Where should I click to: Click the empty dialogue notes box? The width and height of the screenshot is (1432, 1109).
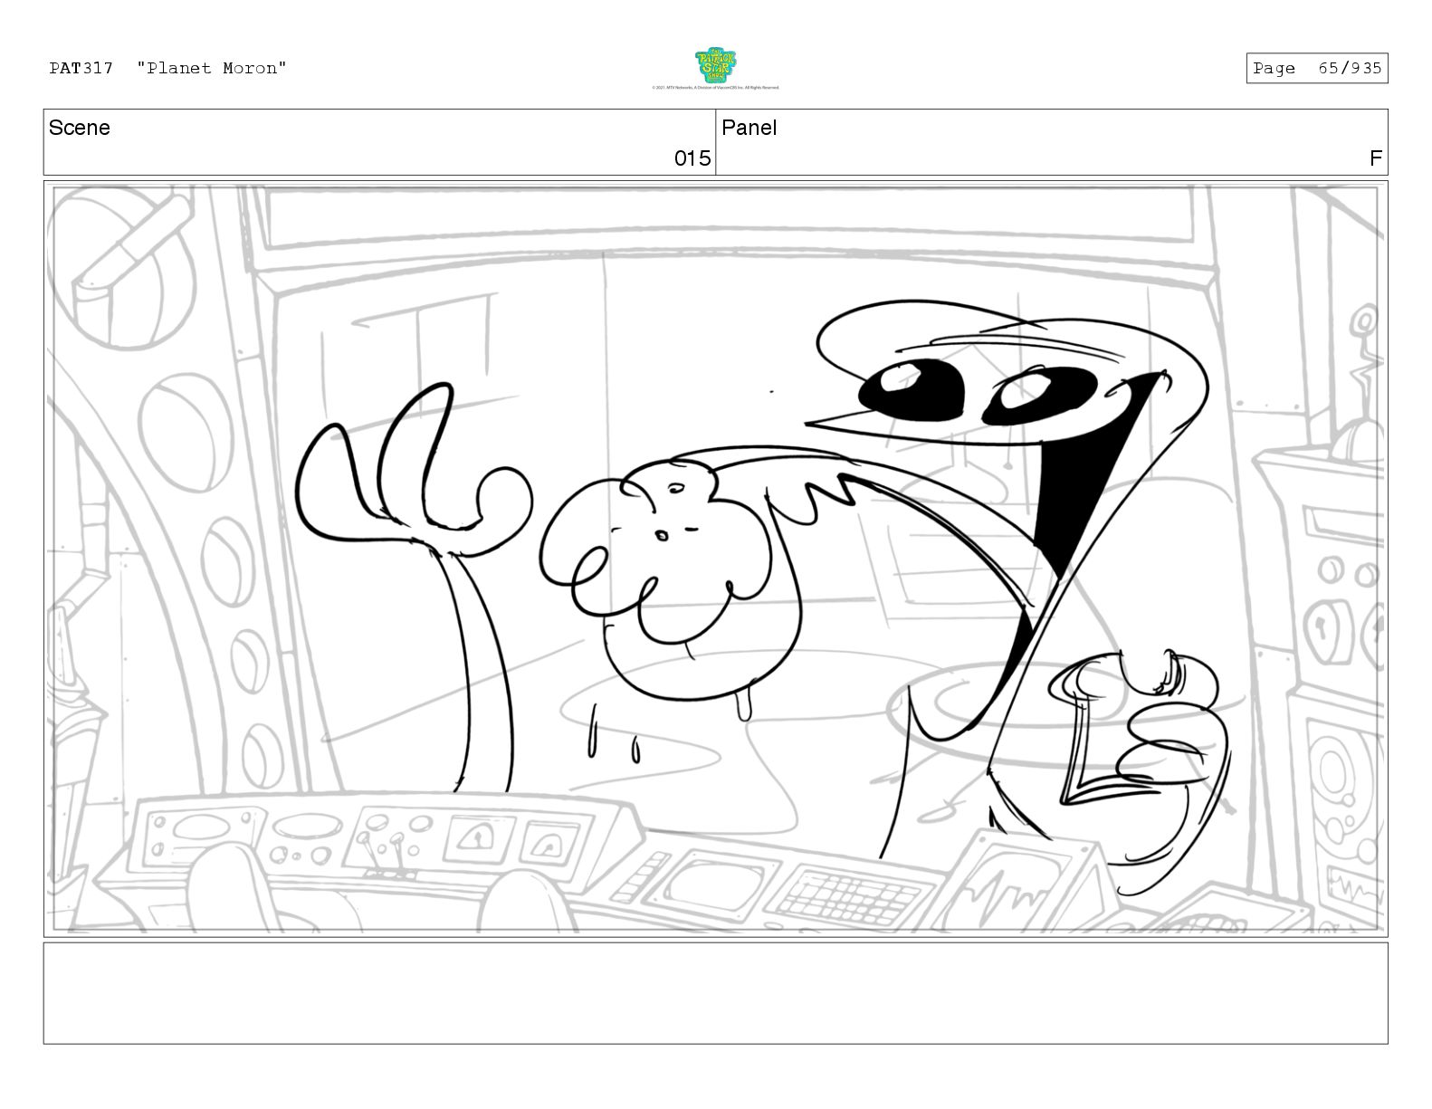point(715,993)
